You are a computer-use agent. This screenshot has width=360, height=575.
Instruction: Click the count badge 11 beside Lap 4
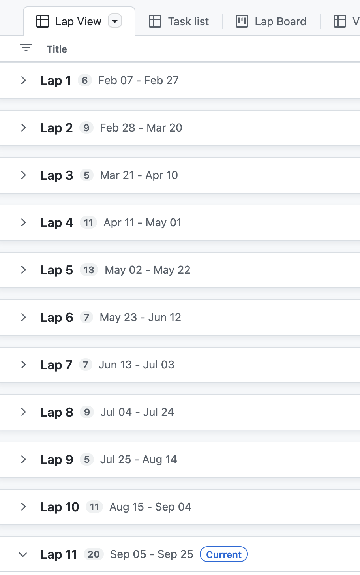click(x=88, y=222)
